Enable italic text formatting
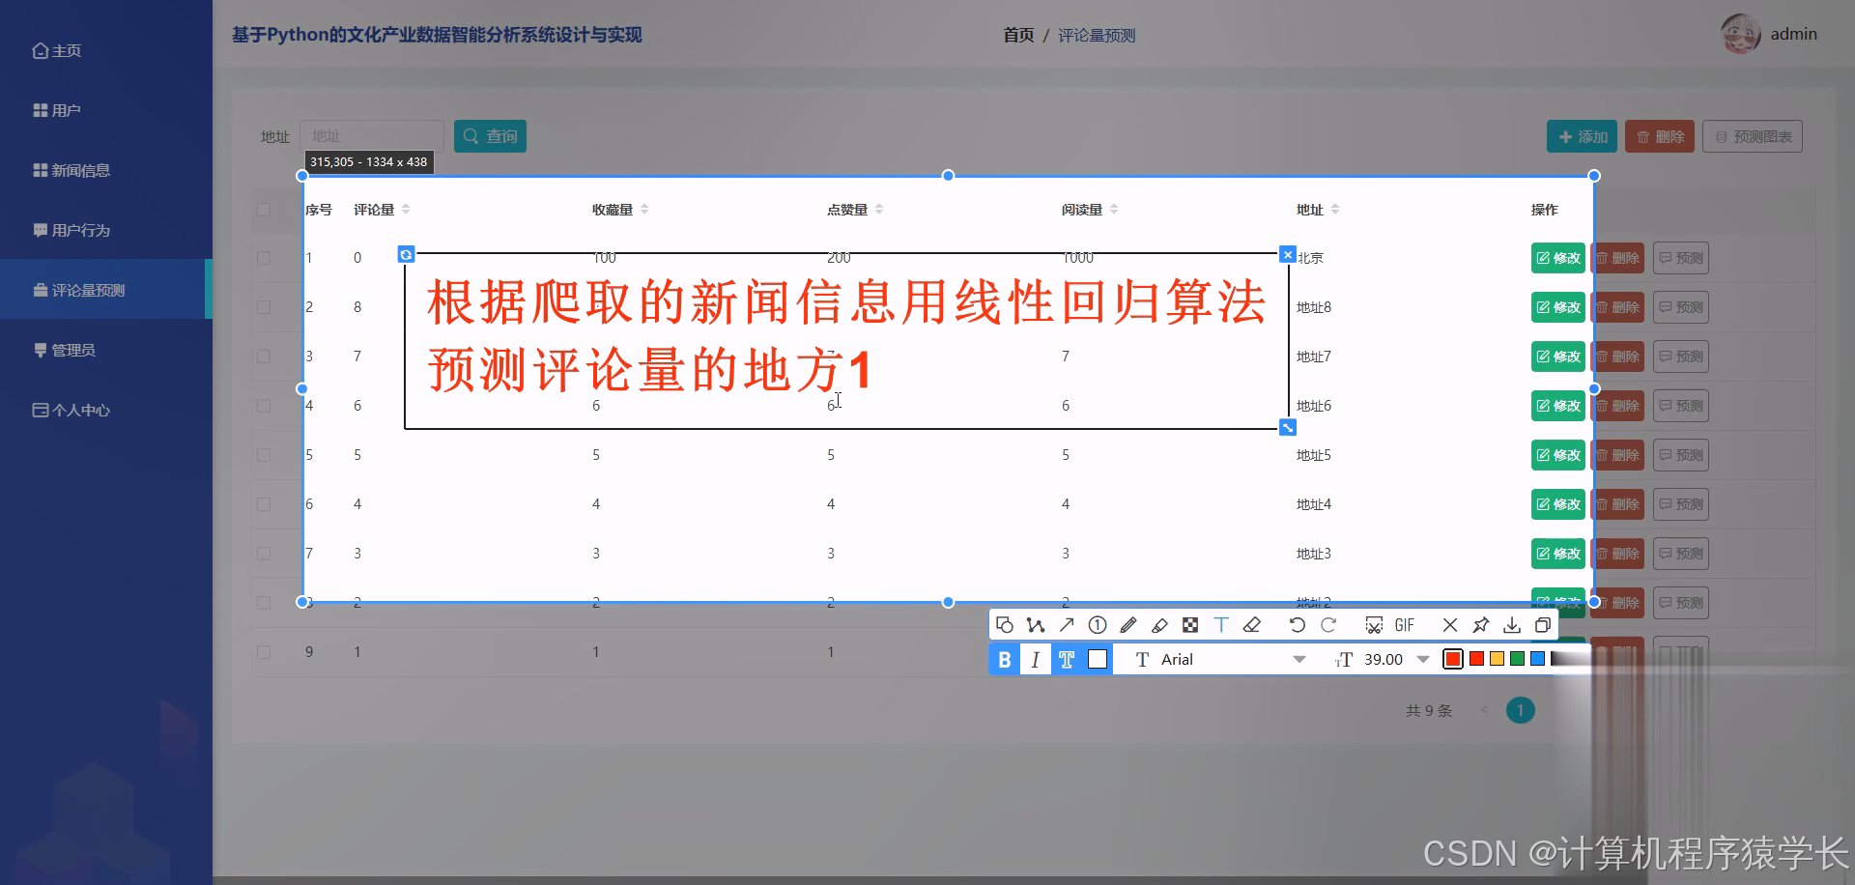The width and height of the screenshot is (1855, 885). pos(1035,659)
